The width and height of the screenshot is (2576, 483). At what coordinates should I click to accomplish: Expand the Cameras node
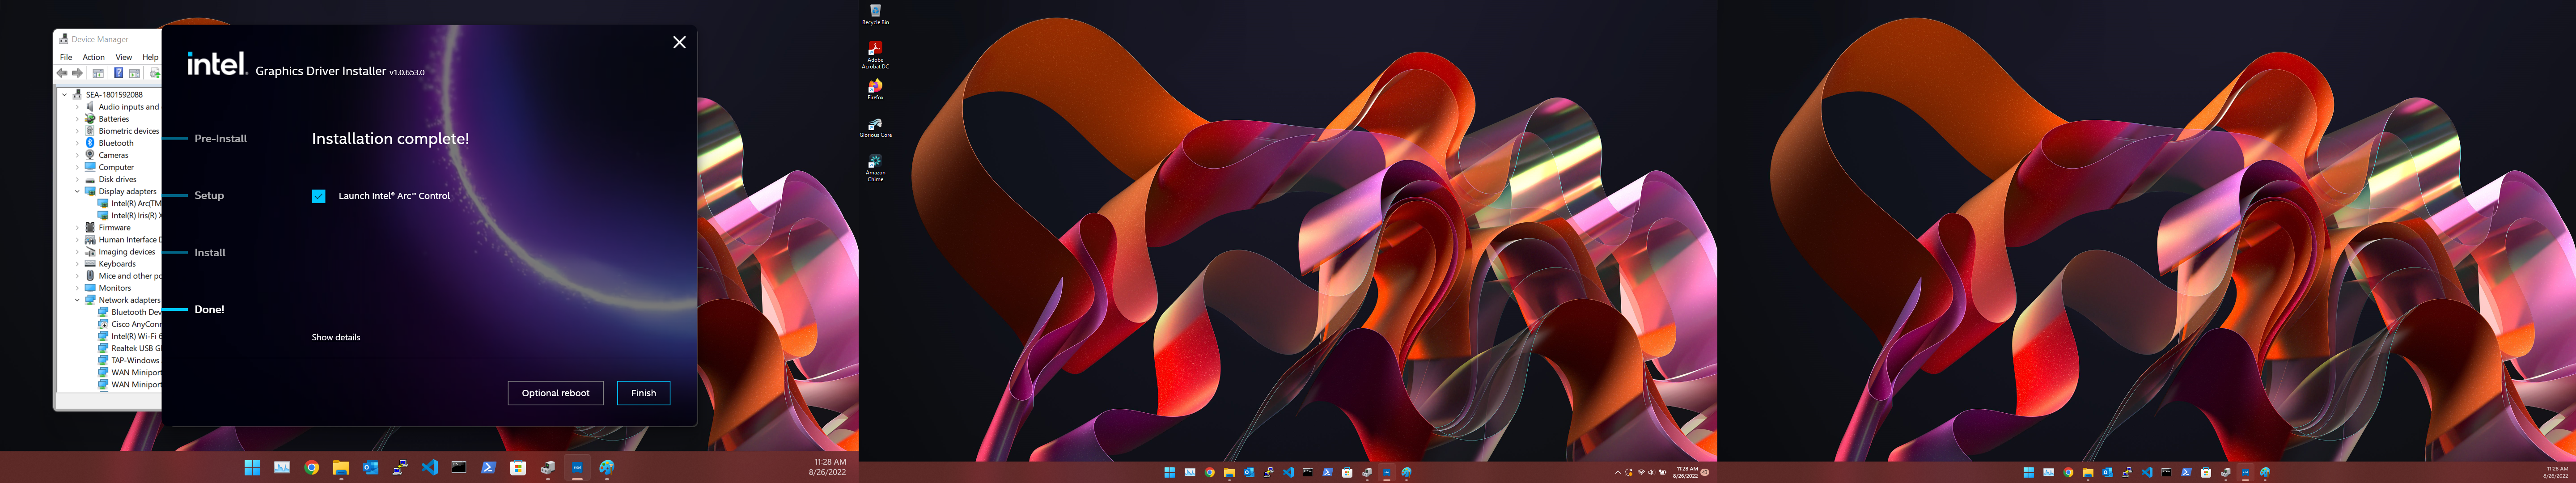tap(77, 155)
